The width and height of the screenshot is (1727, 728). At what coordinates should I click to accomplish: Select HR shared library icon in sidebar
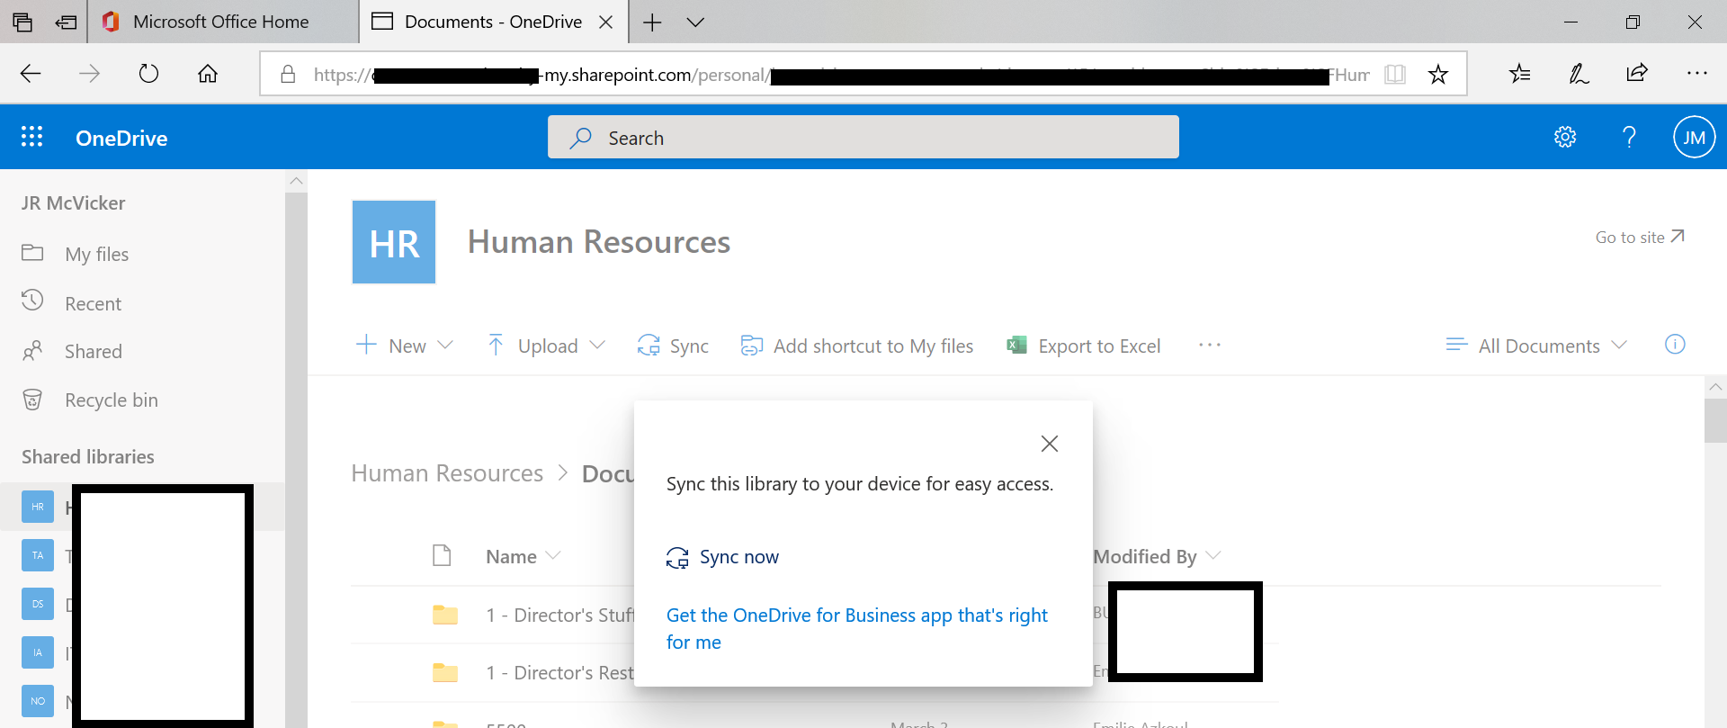tap(38, 507)
